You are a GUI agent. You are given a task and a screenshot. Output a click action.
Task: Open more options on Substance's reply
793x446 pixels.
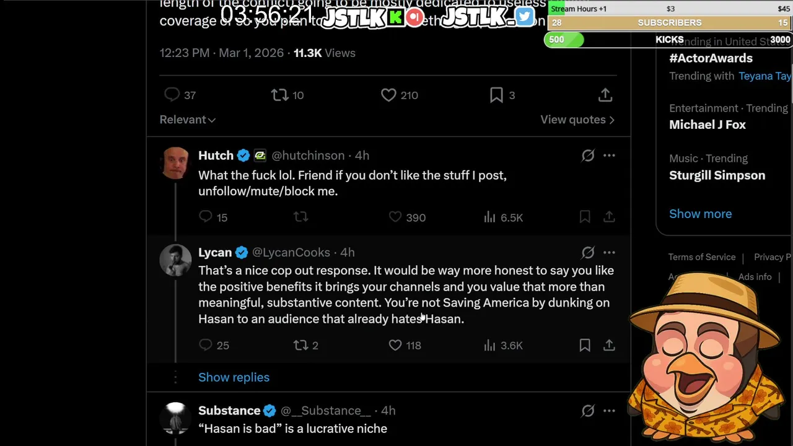pos(609,411)
